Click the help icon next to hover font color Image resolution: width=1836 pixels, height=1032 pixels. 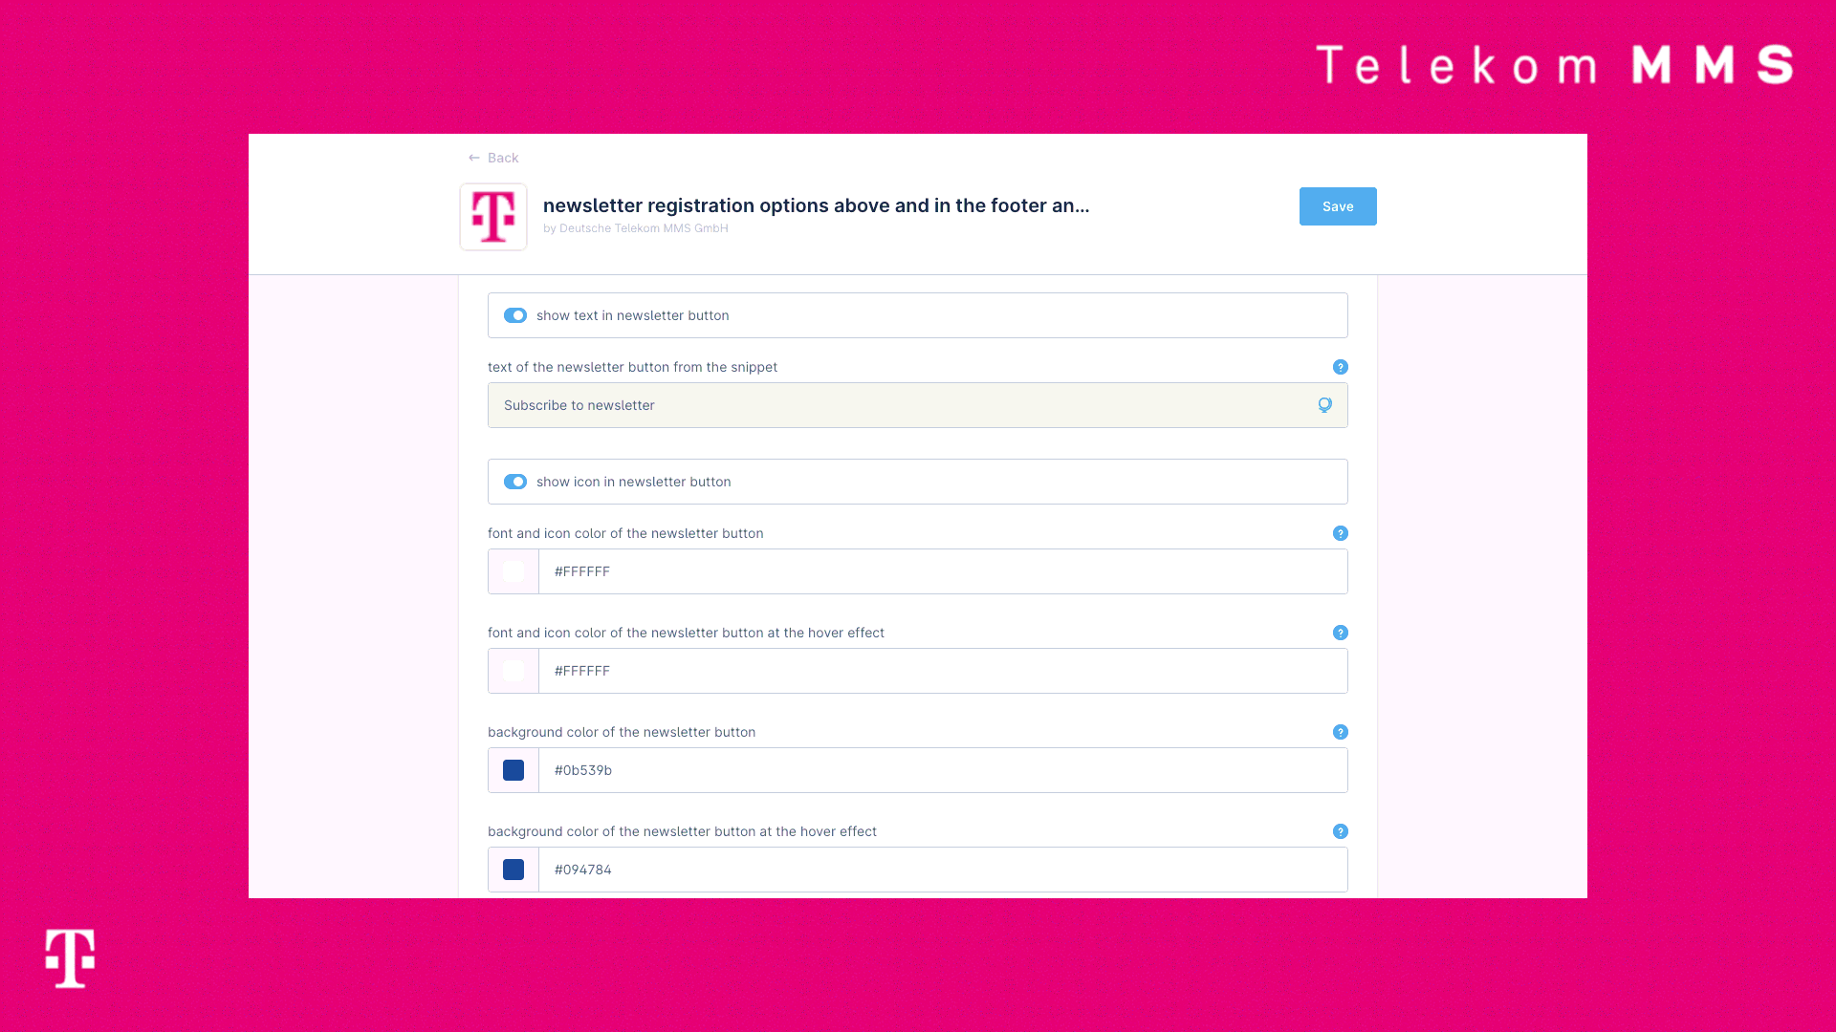(1339, 633)
